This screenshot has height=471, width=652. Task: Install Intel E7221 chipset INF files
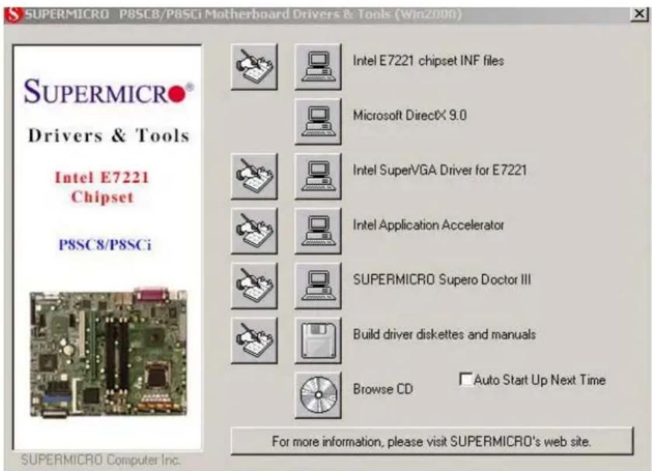[x=318, y=66]
